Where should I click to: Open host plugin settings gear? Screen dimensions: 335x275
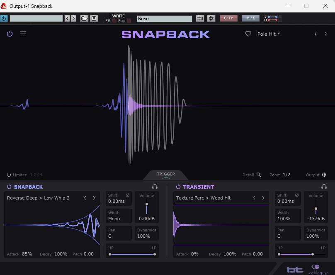(211, 18)
